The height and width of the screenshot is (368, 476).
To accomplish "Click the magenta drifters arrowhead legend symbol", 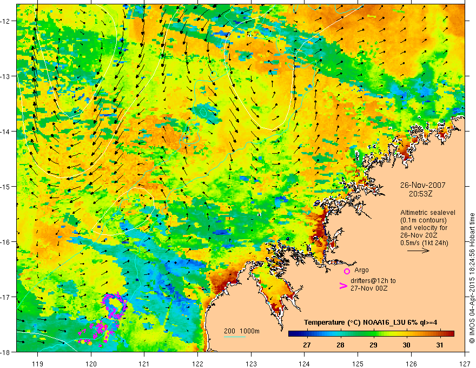I will (343, 286).
